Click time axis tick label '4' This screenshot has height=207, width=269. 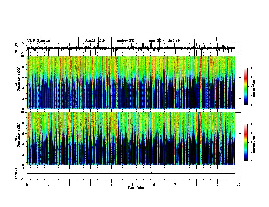point(111,185)
